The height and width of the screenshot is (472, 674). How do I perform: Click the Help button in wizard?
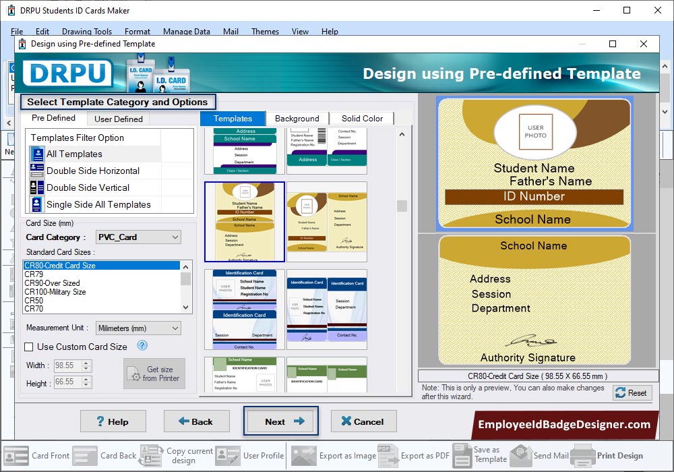[x=113, y=421]
